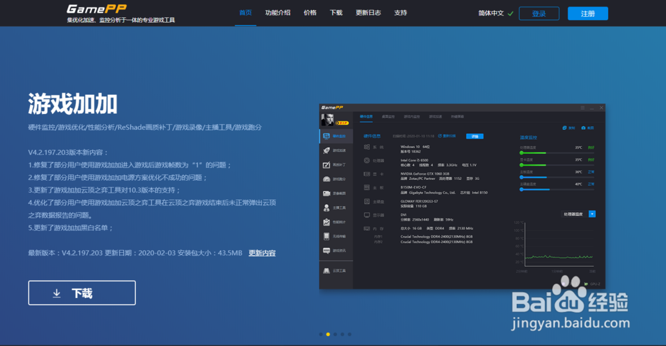Viewport: 666px width, 346px height.
Task: Click the memory icon in hardware list
Action: point(366,228)
